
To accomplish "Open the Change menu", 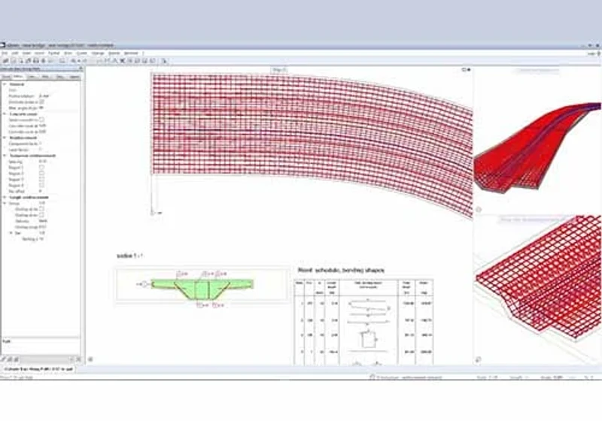I will tap(98, 53).
